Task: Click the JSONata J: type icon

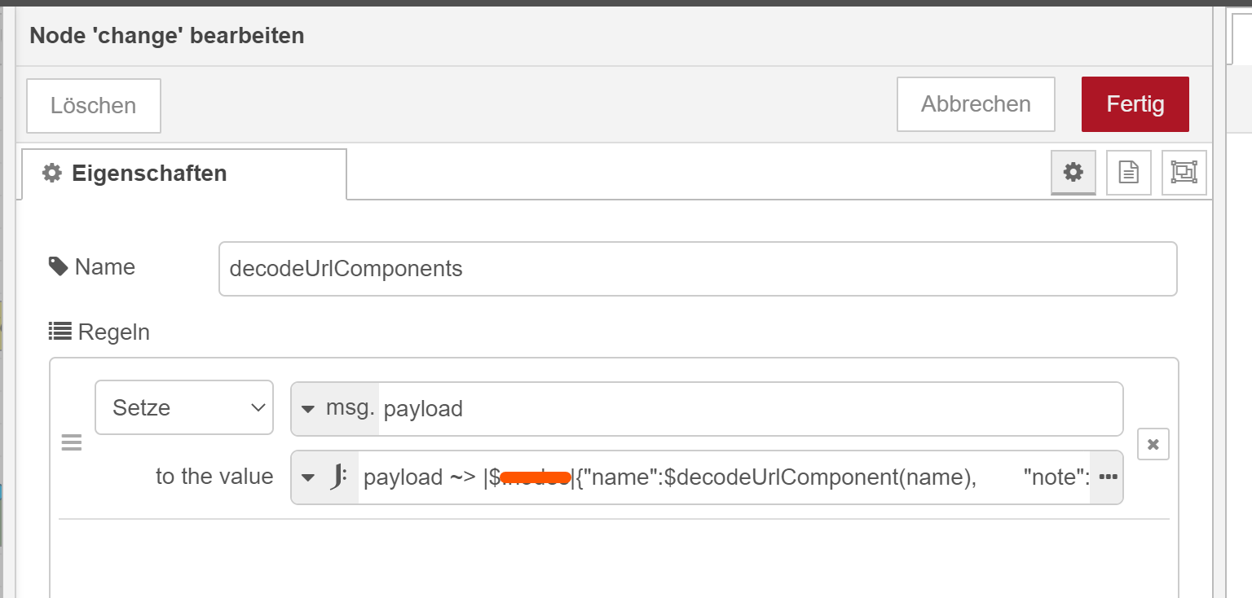Action: point(341,477)
